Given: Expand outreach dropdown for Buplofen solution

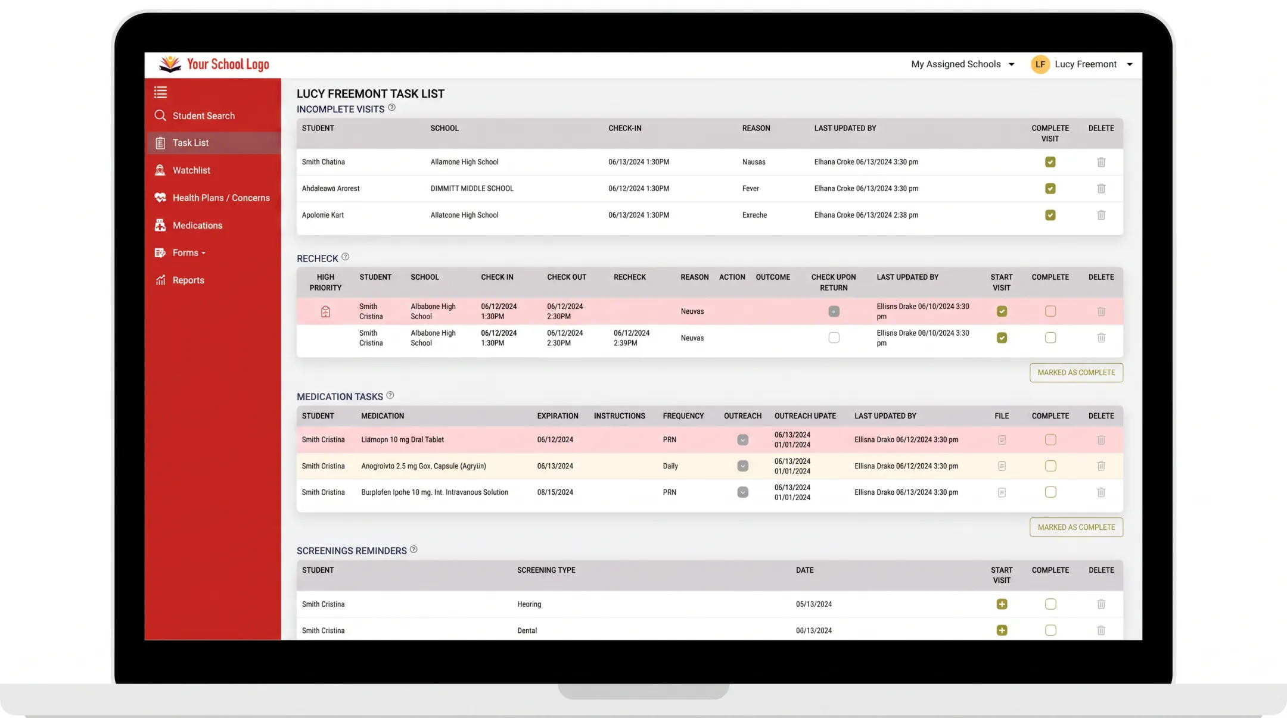Looking at the screenshot, I should point(742,492).
